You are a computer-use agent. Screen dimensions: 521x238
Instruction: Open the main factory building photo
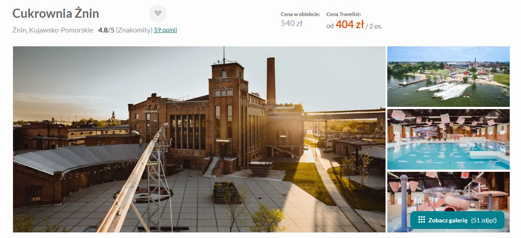point(199,139)
